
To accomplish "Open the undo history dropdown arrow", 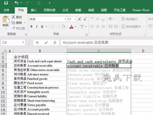I will click(21, 3).
